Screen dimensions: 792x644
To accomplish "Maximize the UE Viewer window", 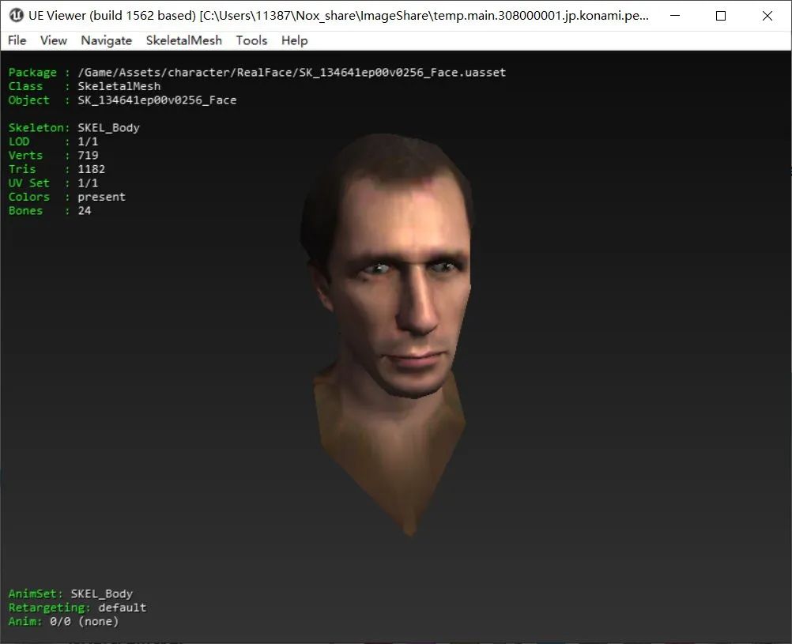I will (x=721, y=16).
